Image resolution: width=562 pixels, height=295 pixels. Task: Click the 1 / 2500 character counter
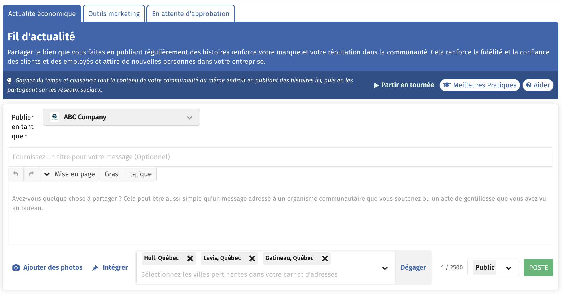coord(452,267)
